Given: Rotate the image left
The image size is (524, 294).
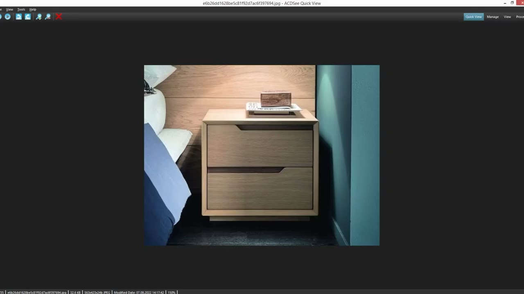Looking at the screenshot, I should [x=18, y=17].
